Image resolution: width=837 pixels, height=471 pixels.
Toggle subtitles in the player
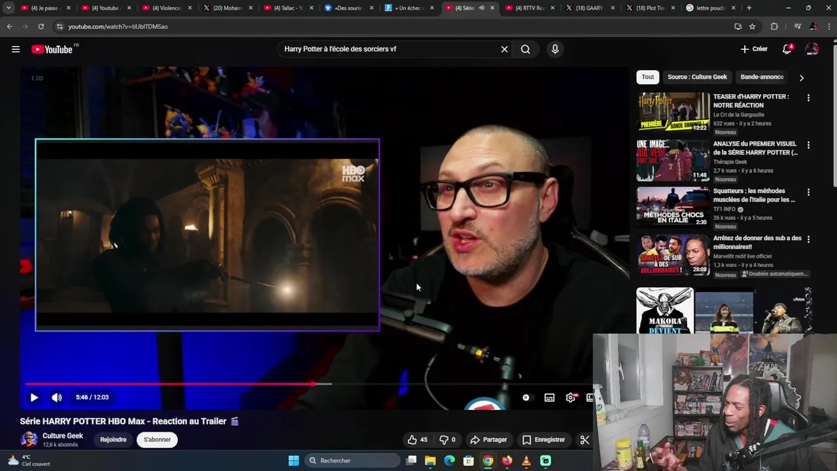[x=549, y=397]
